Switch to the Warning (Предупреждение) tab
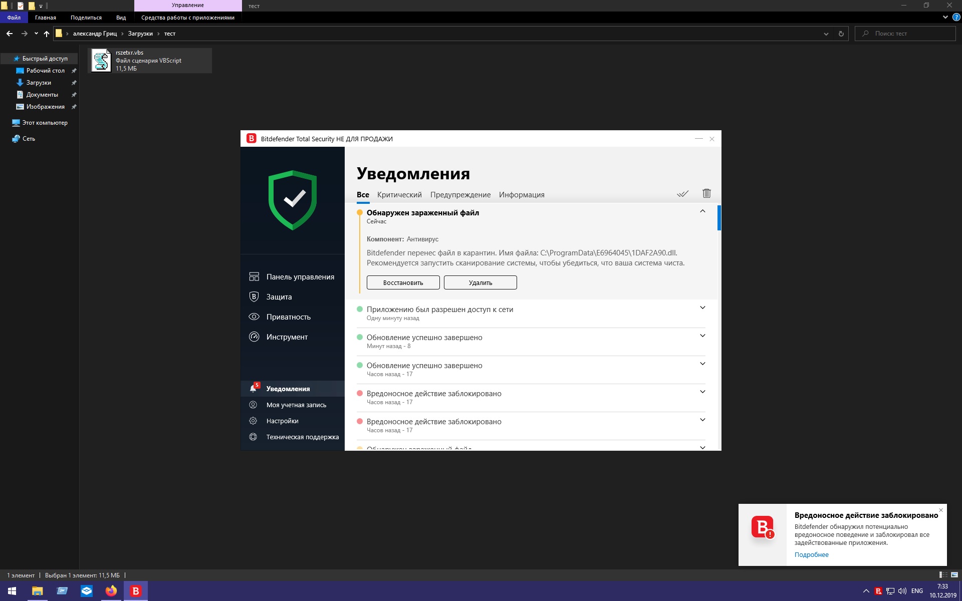962x601 pixels. (460, 195)
